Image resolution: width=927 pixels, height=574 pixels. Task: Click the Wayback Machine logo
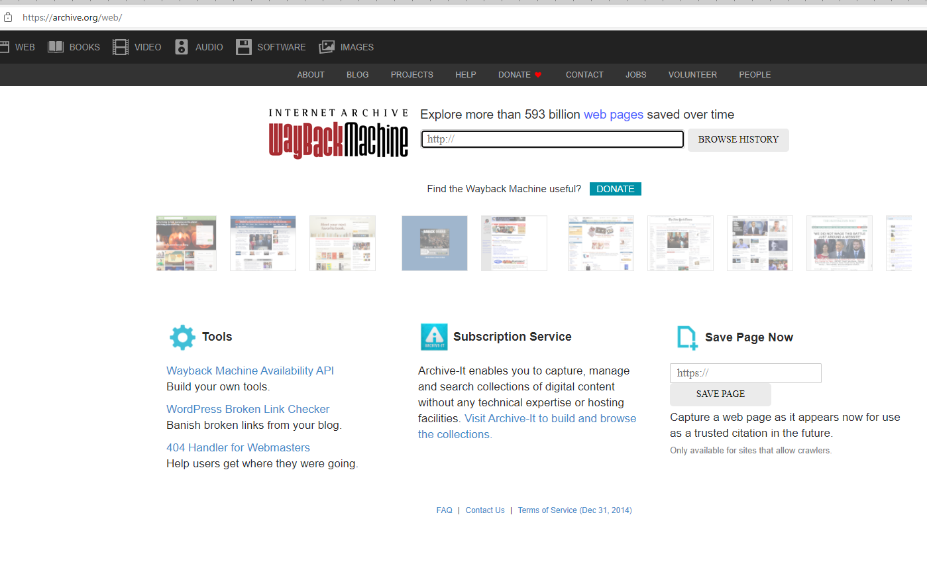tap(339, 133)
